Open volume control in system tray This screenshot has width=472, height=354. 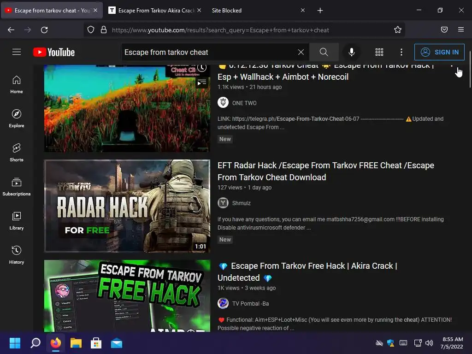[x=429, y=343]
